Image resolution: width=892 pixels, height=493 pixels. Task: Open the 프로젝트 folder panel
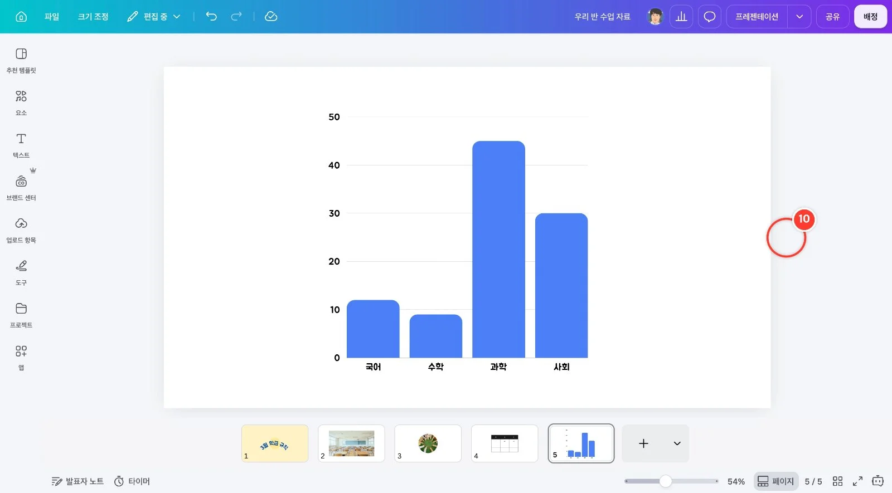click(x=21, y=315)
